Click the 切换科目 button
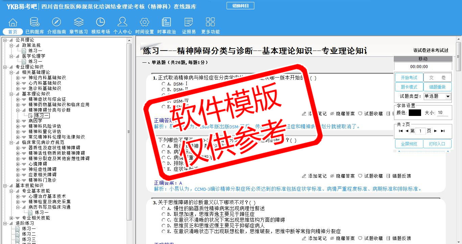462x244 pixels. tap(240, 6)
